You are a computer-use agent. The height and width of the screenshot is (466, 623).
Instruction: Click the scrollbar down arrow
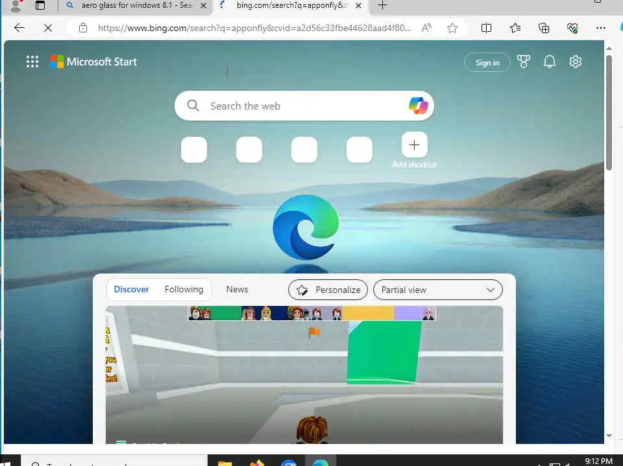[x=609, y=436]
